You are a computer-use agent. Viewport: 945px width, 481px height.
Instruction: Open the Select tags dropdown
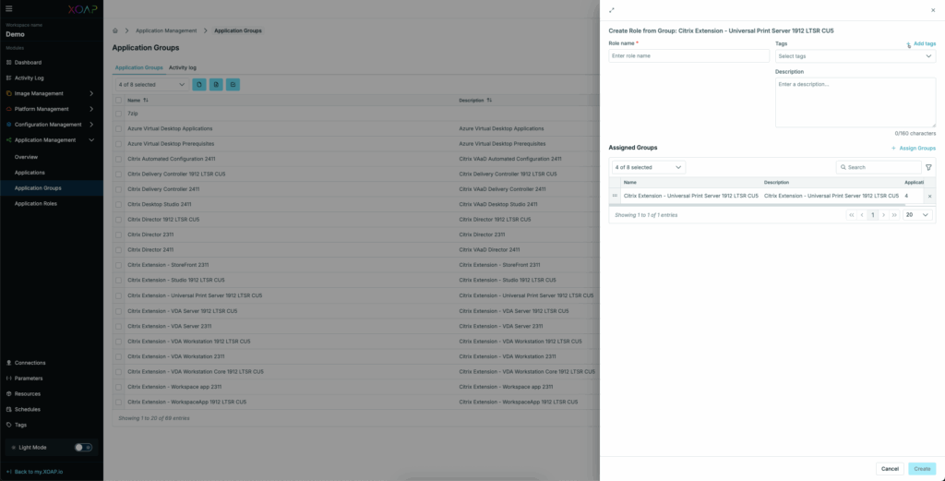tap(855, 56)
